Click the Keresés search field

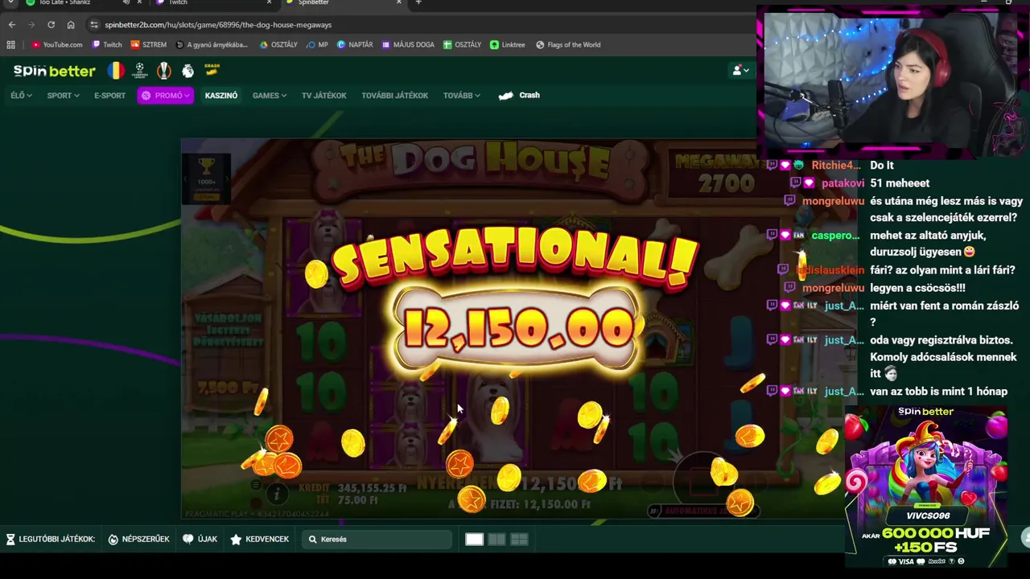377,539
